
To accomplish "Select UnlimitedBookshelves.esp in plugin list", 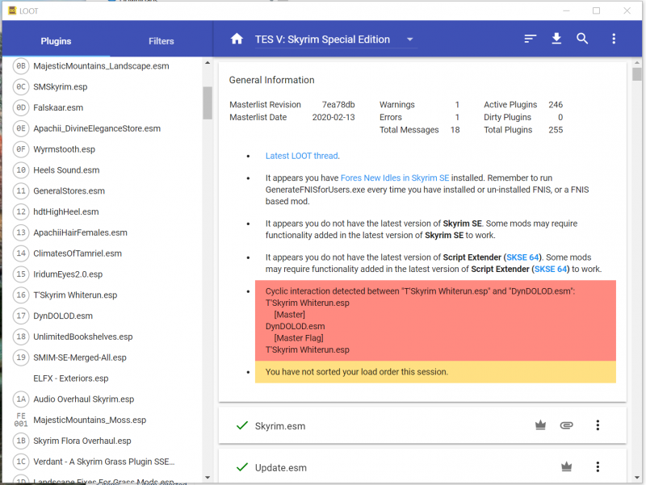I will point(83,337).
